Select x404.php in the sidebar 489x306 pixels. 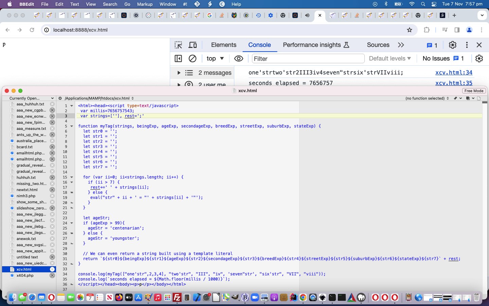click(x=25, y=275)
